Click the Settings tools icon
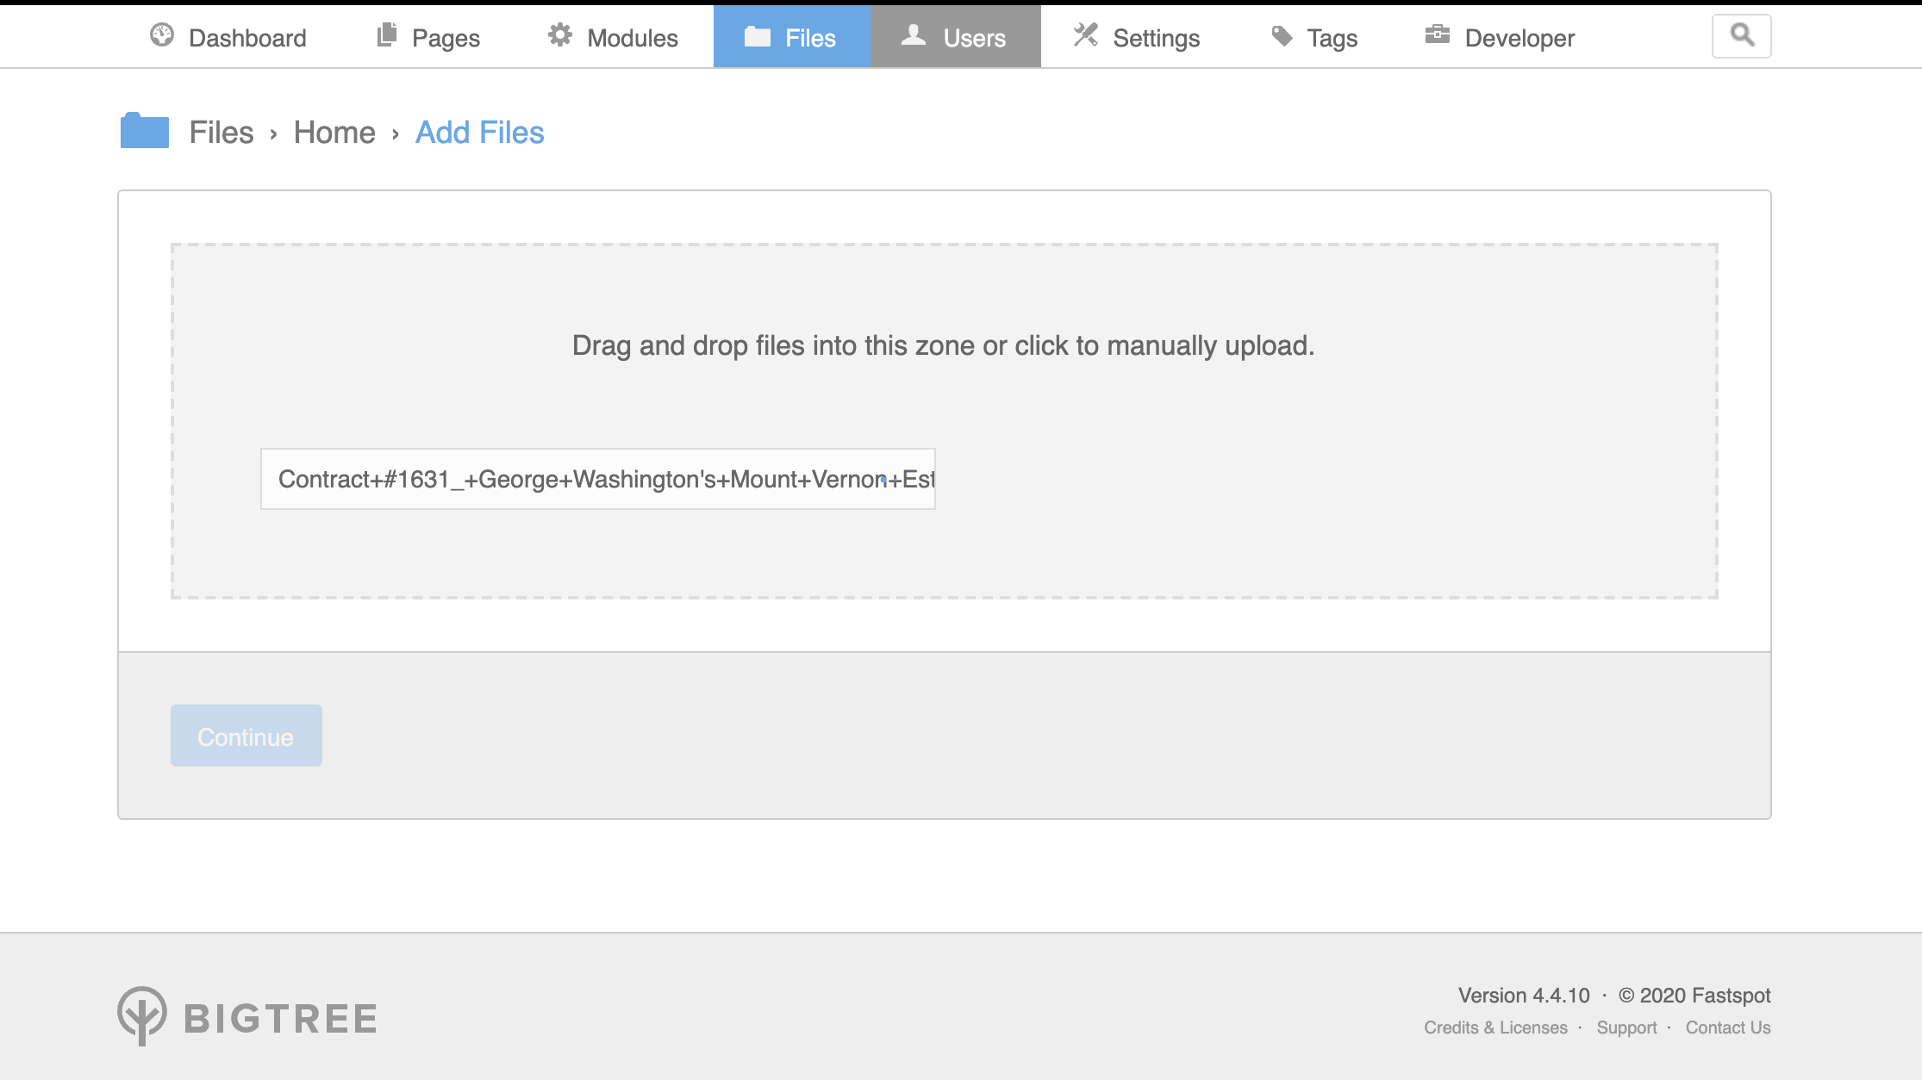Image resolution: width=1922 pixels, height=1080 pixels. 1086,35
